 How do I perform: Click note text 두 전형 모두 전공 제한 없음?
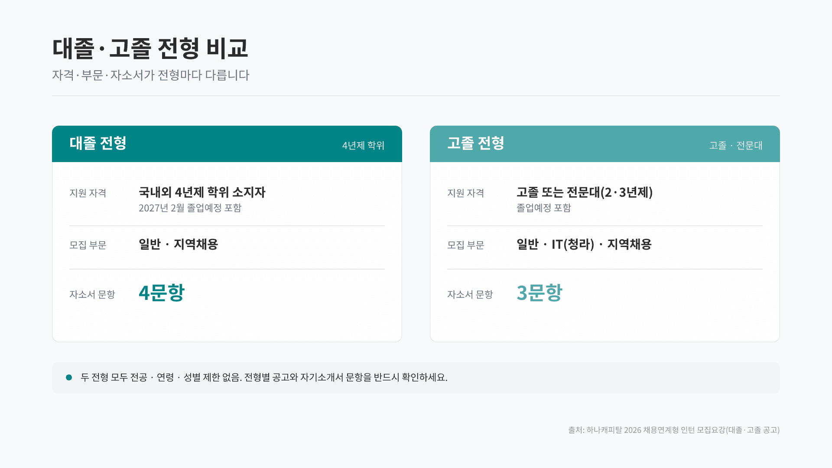[x=264, y=377]
